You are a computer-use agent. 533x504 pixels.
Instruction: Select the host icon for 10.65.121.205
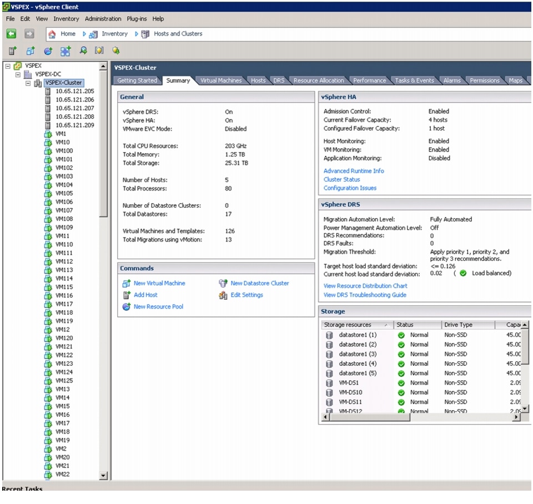48,92
